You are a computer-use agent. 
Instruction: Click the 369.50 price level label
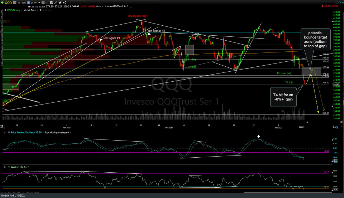coord(326,83)
